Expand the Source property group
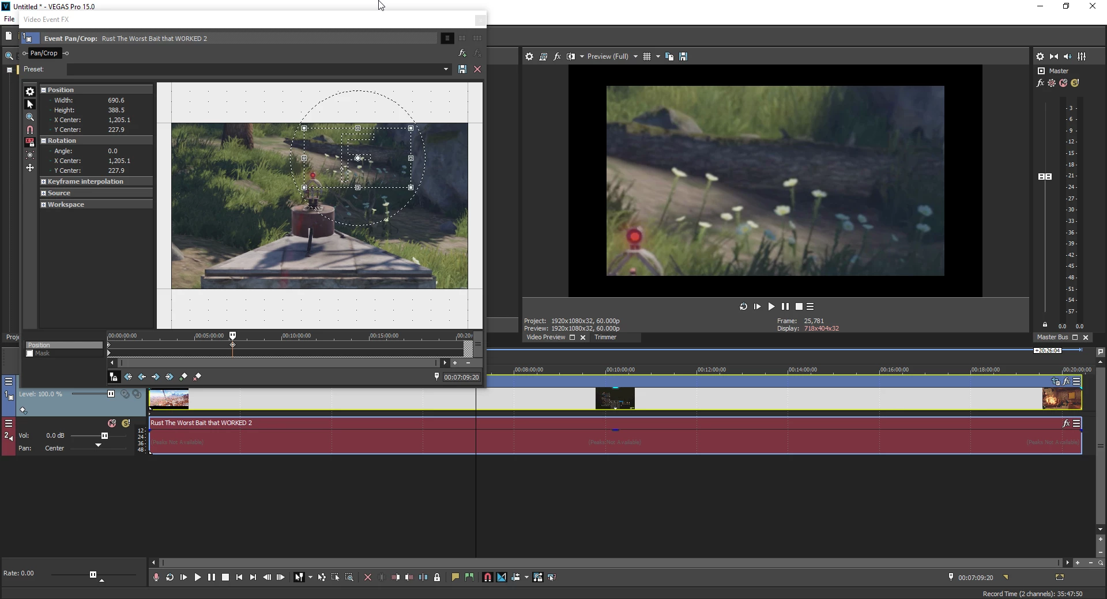The width and height of the screenshot is (1107, 599). coord(43,193)
